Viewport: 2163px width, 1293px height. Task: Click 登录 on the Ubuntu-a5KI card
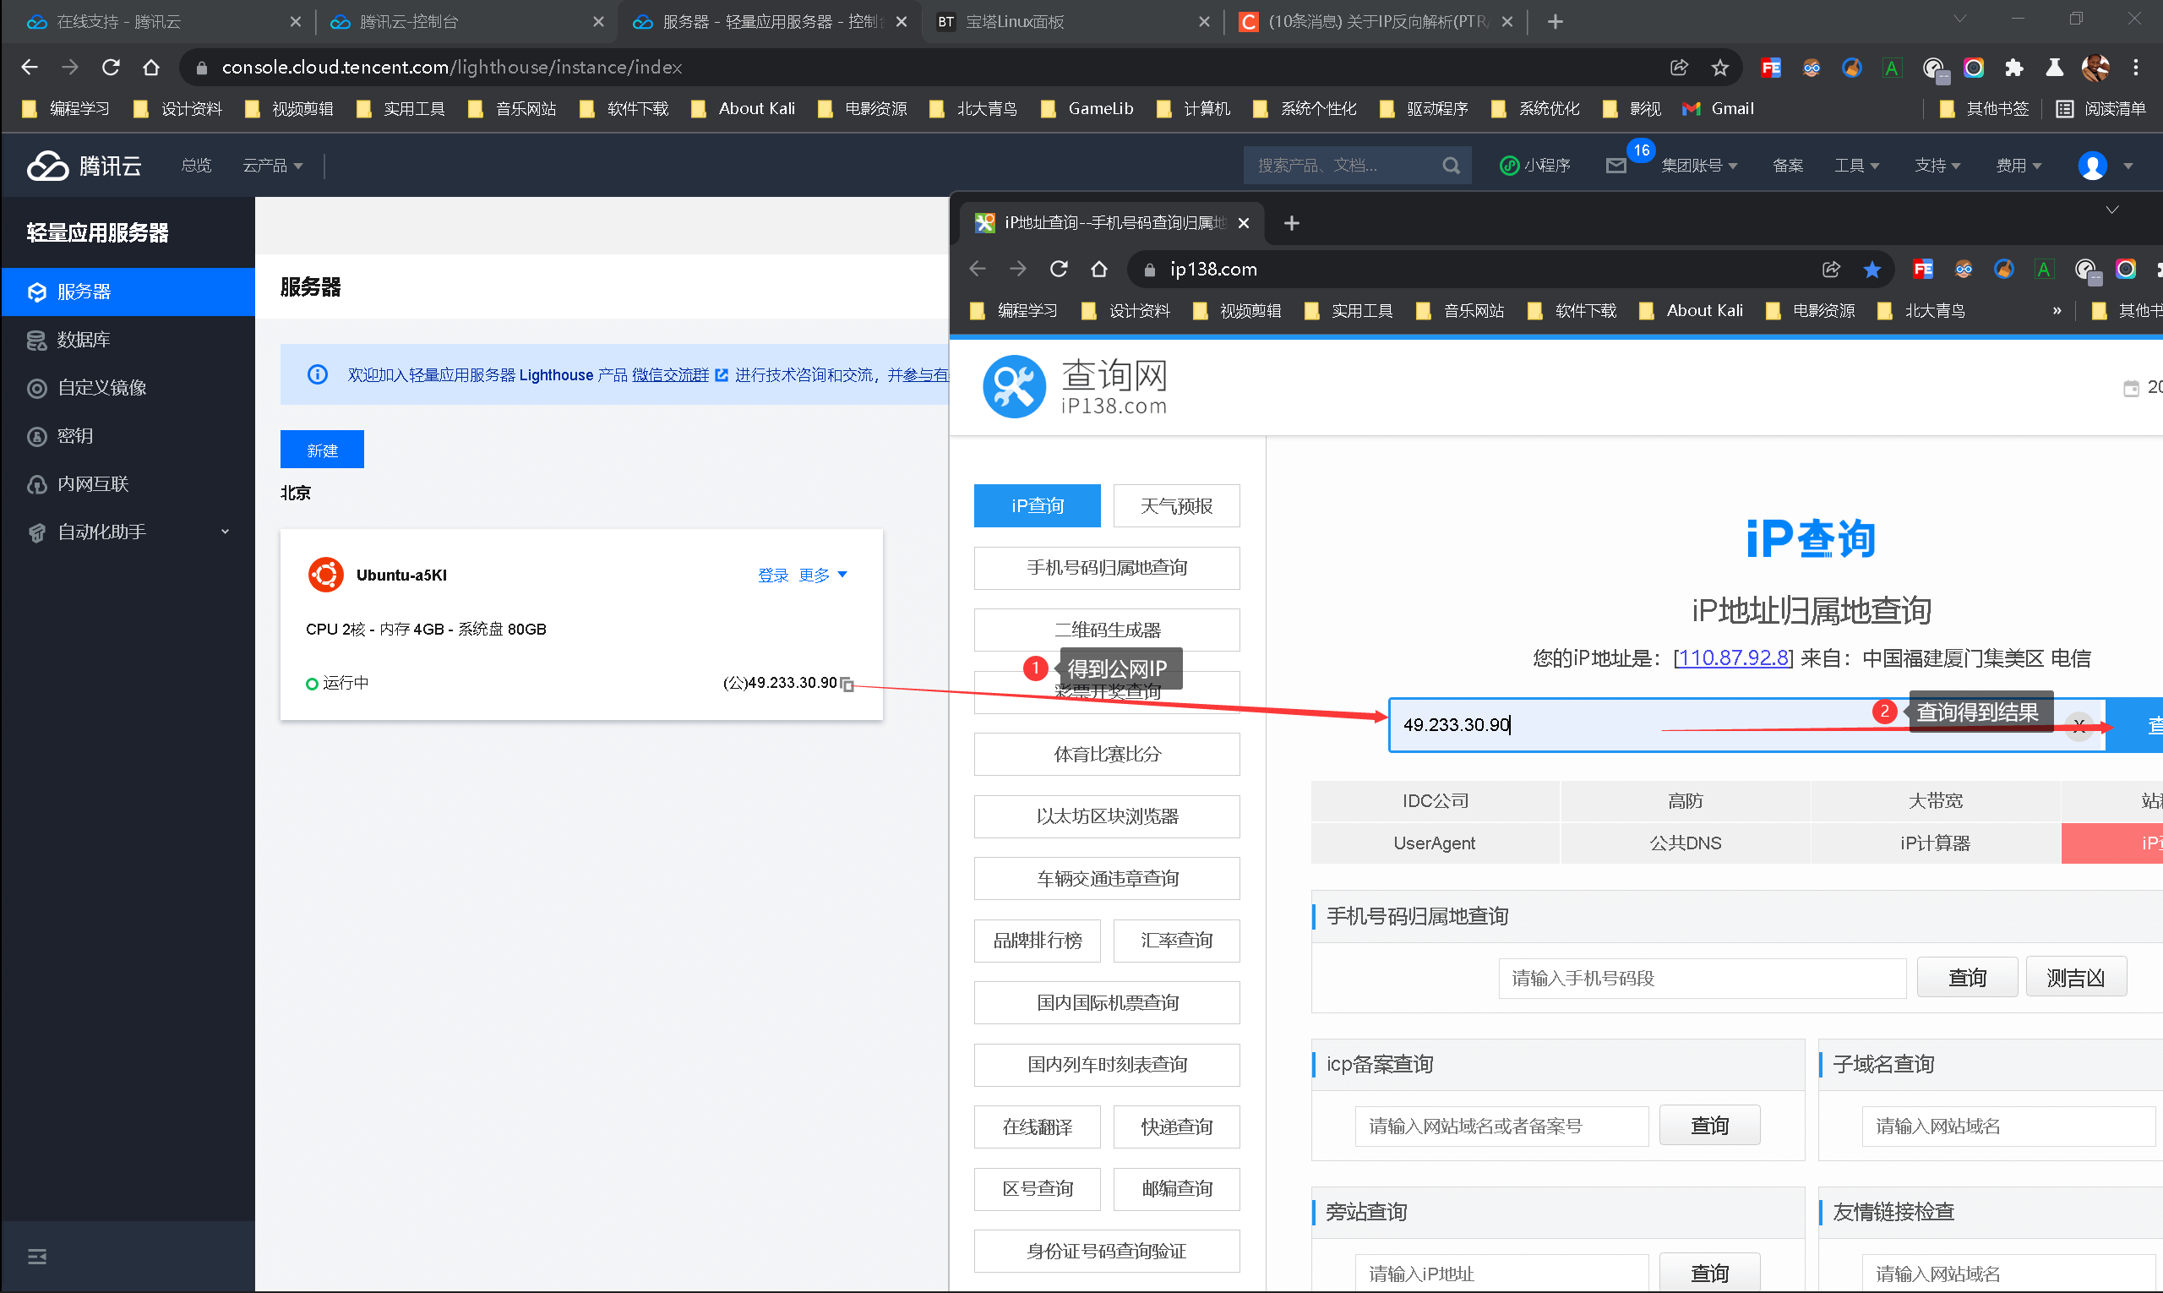tap(773, 575)
